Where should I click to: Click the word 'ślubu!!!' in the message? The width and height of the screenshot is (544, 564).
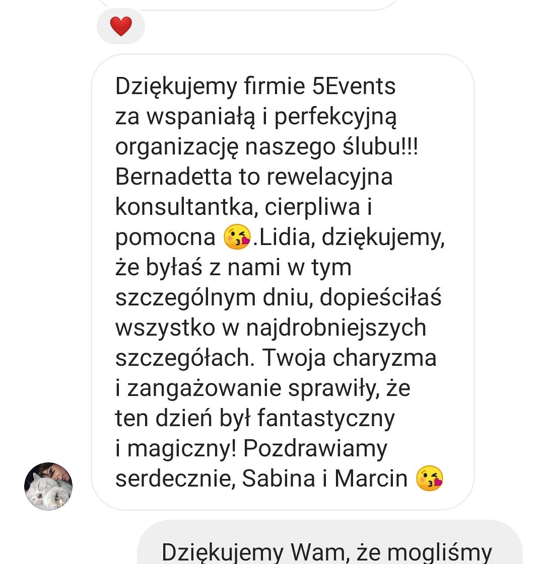pos(380,147)
